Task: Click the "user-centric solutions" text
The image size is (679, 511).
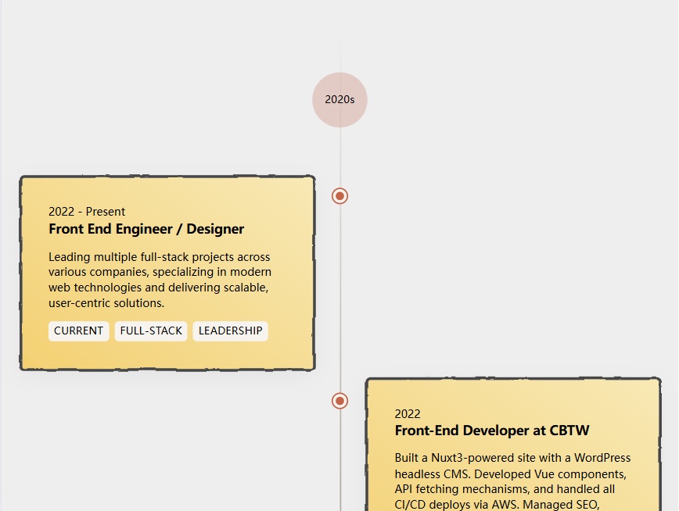Action: (x=106, y=303)
